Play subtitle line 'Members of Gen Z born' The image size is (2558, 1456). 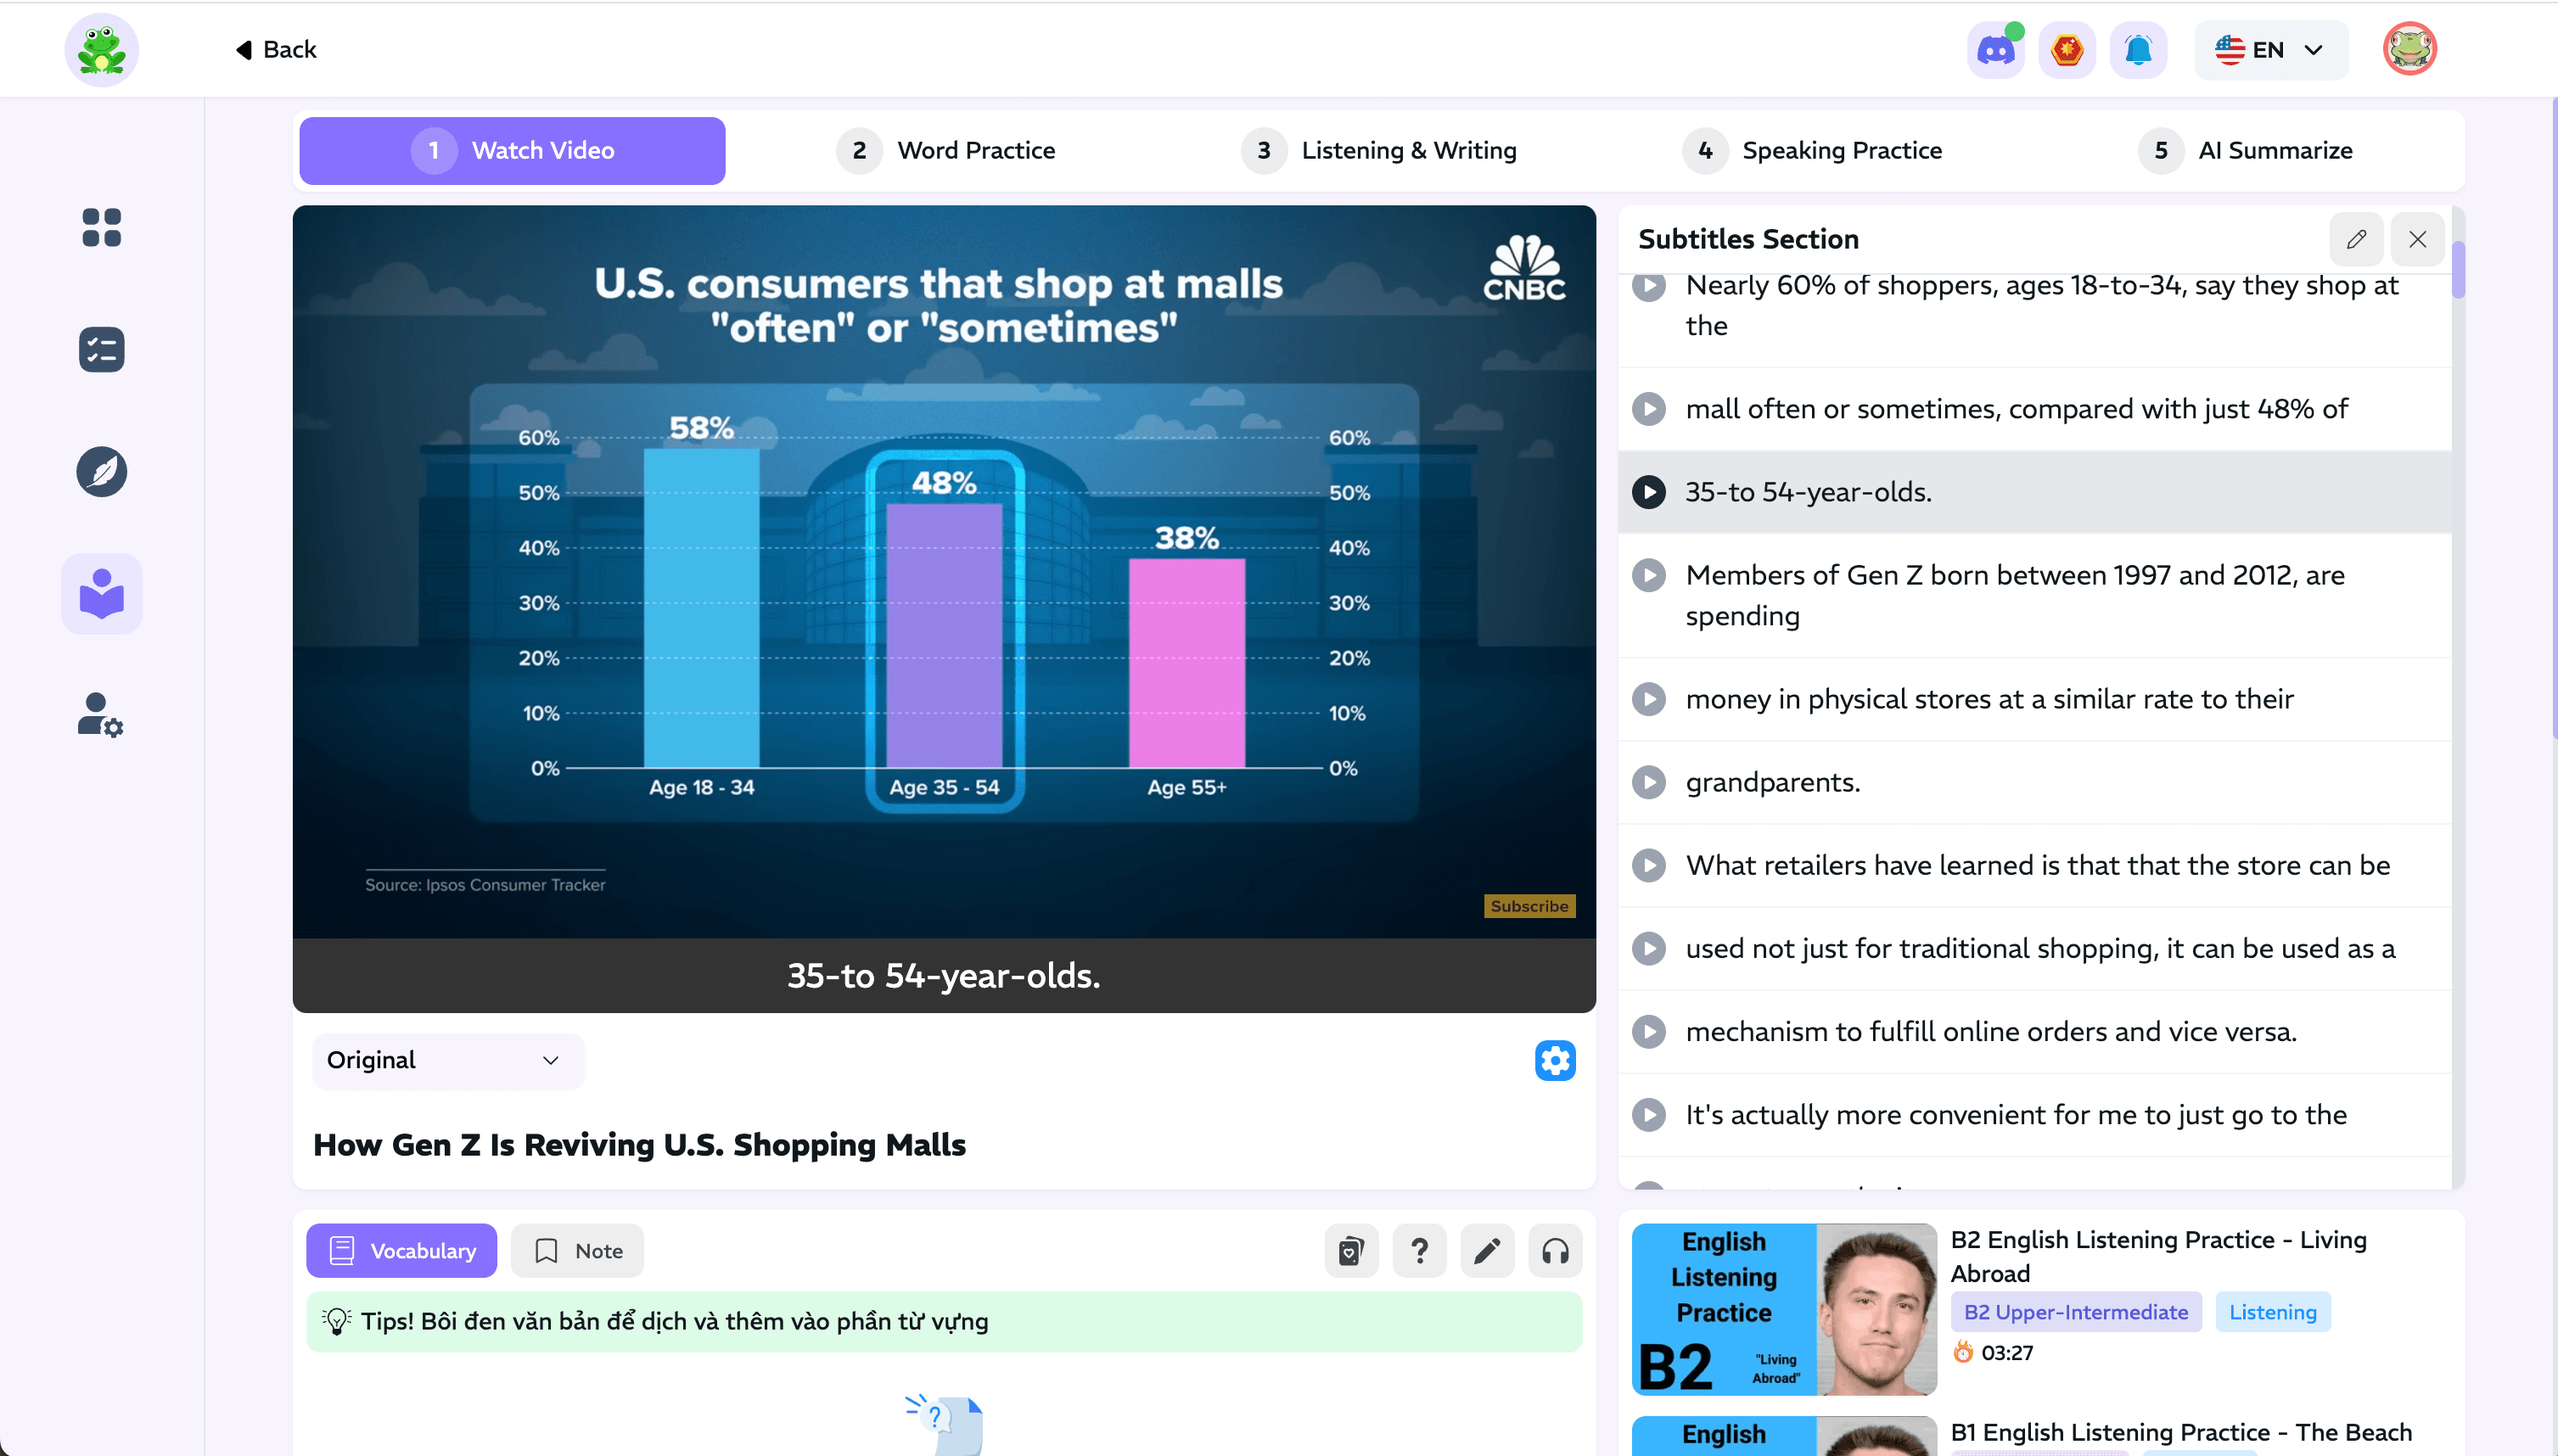(x=1649, y=575)
